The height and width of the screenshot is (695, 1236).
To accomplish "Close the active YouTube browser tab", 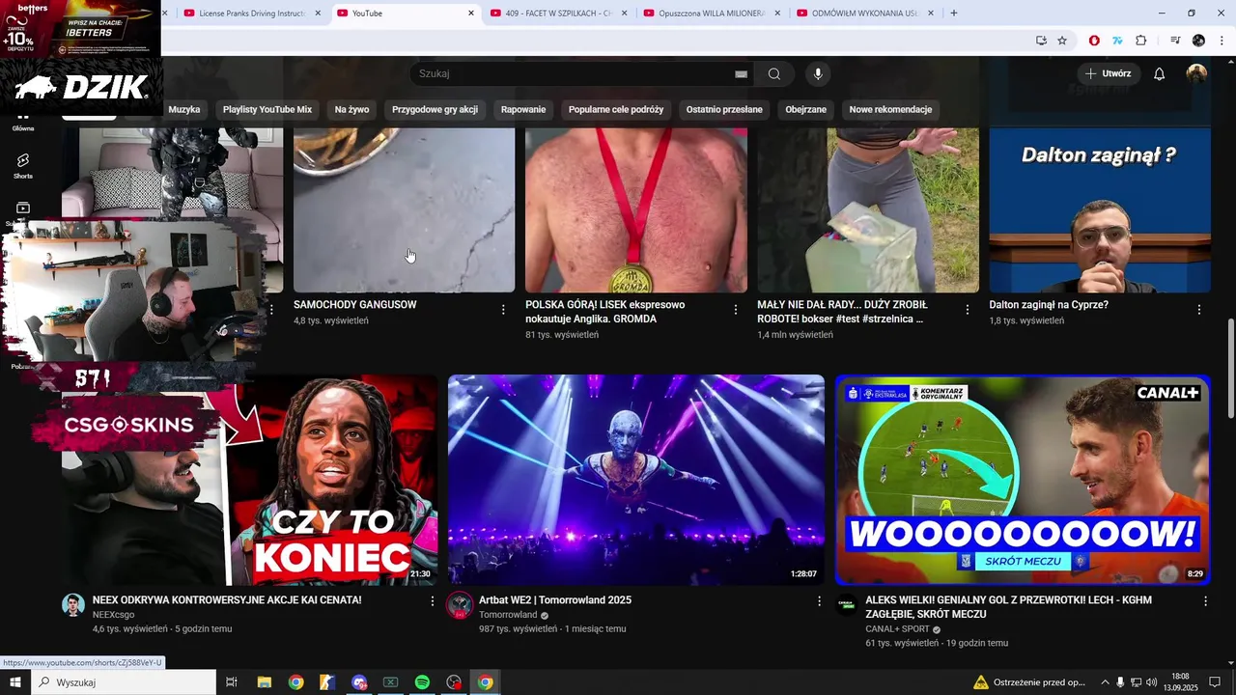I will point(471,14).
